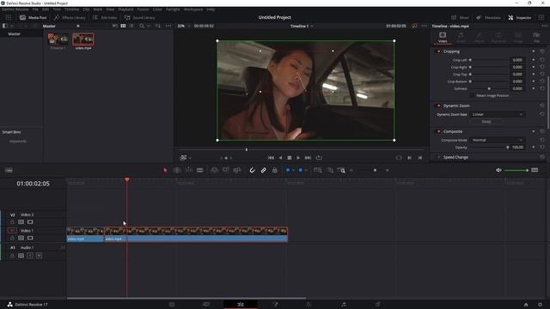Toggle the Loop playback icon
Viewport: 550px width, 309px height.
click(x=319, y=158)
